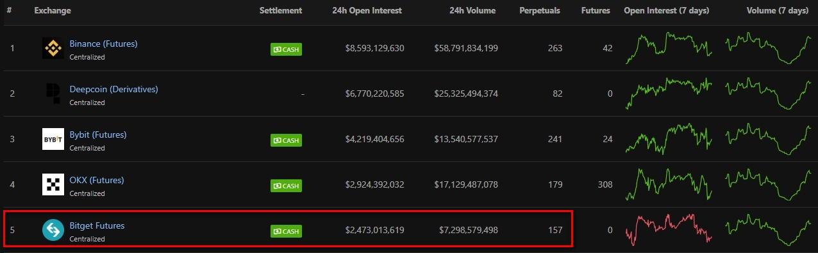This screenshot has width=818, height=253.
Task: Sort table by 24h Open Interest column
Action: point(367,11)
